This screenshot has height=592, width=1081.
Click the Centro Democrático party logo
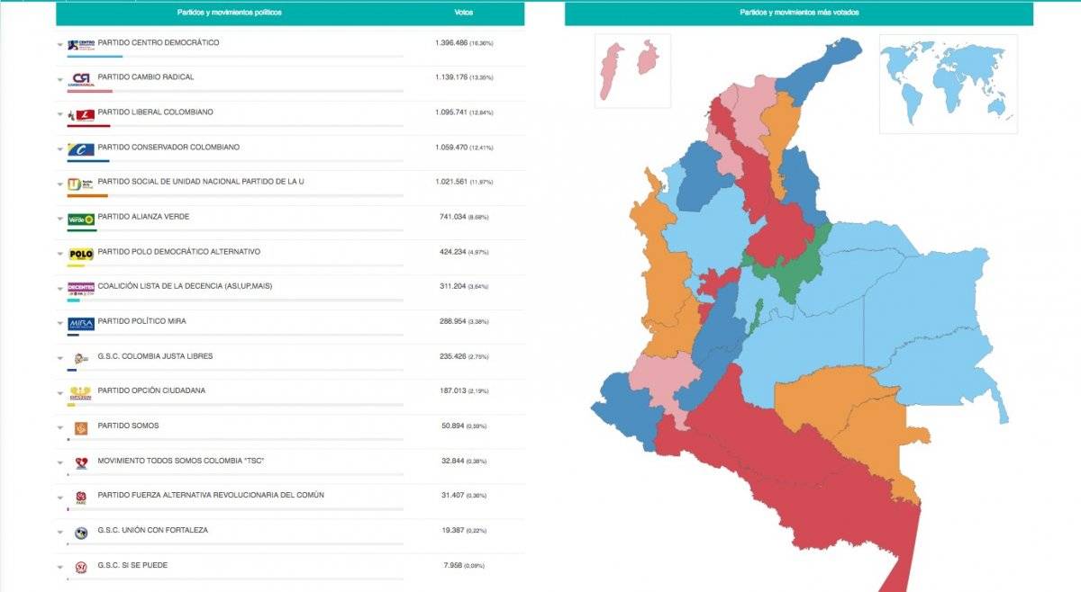(81, 44)
